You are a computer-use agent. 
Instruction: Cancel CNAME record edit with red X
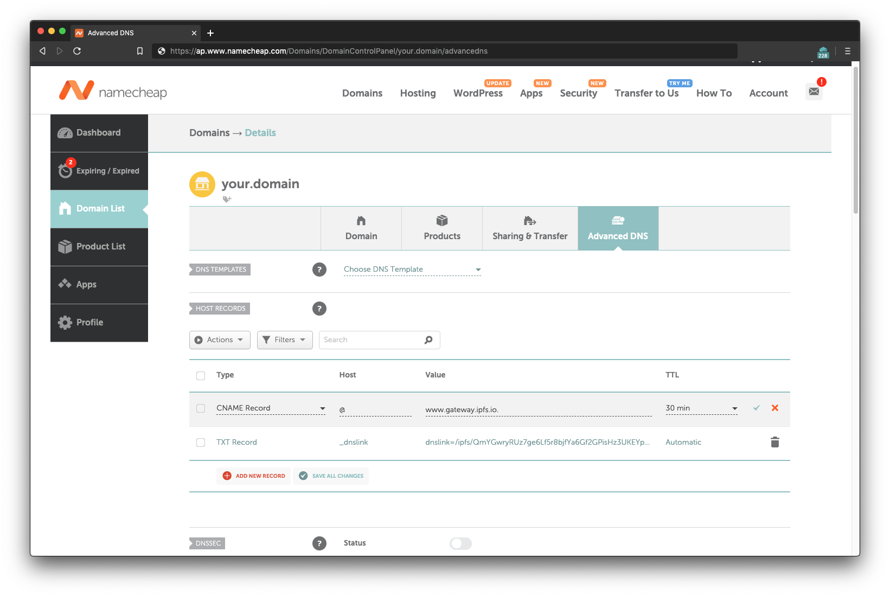coord(774,408)
